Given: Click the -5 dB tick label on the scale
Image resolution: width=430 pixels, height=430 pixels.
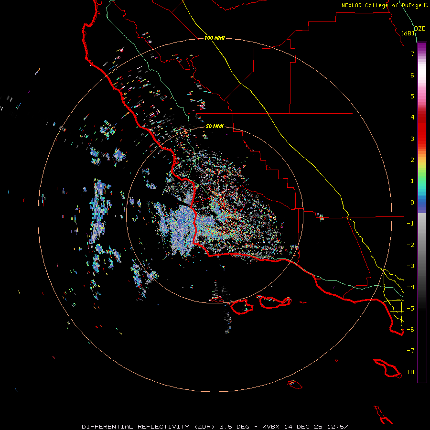Looking at the screenshot, I should [410, 309].
